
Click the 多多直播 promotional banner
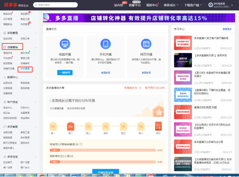point(139,18)
